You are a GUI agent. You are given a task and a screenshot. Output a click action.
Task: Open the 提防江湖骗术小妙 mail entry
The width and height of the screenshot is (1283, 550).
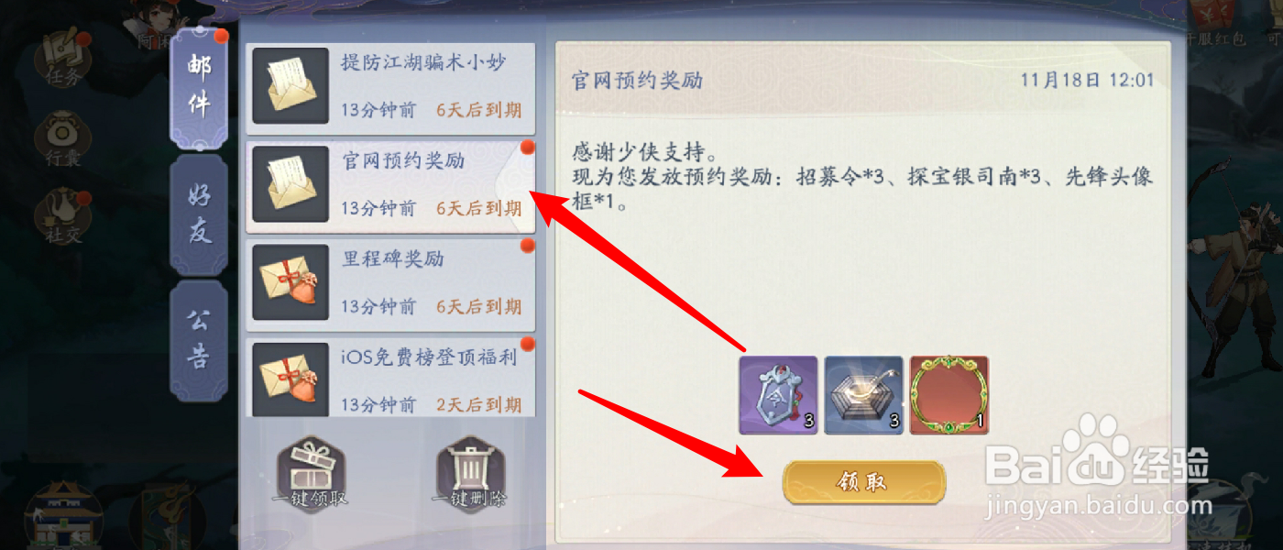pyautogui.click(x=390, y=87)
